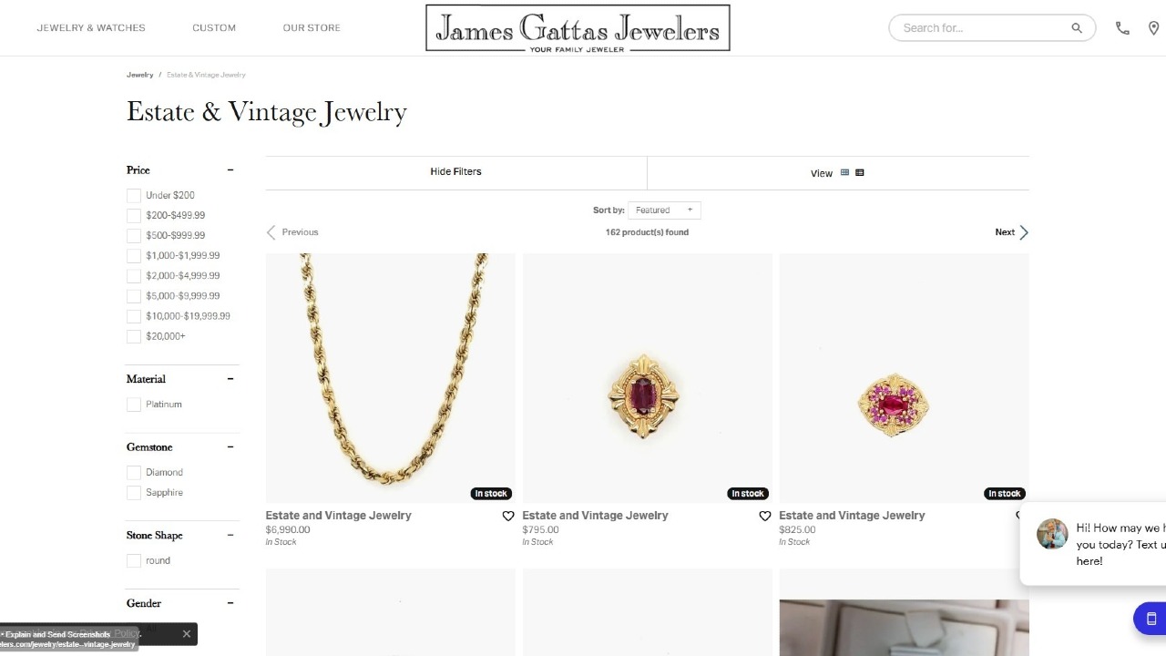This screenshot has height=656, width=1166.
Task: Click the search magnifier icon
Action: point(1077,27)
